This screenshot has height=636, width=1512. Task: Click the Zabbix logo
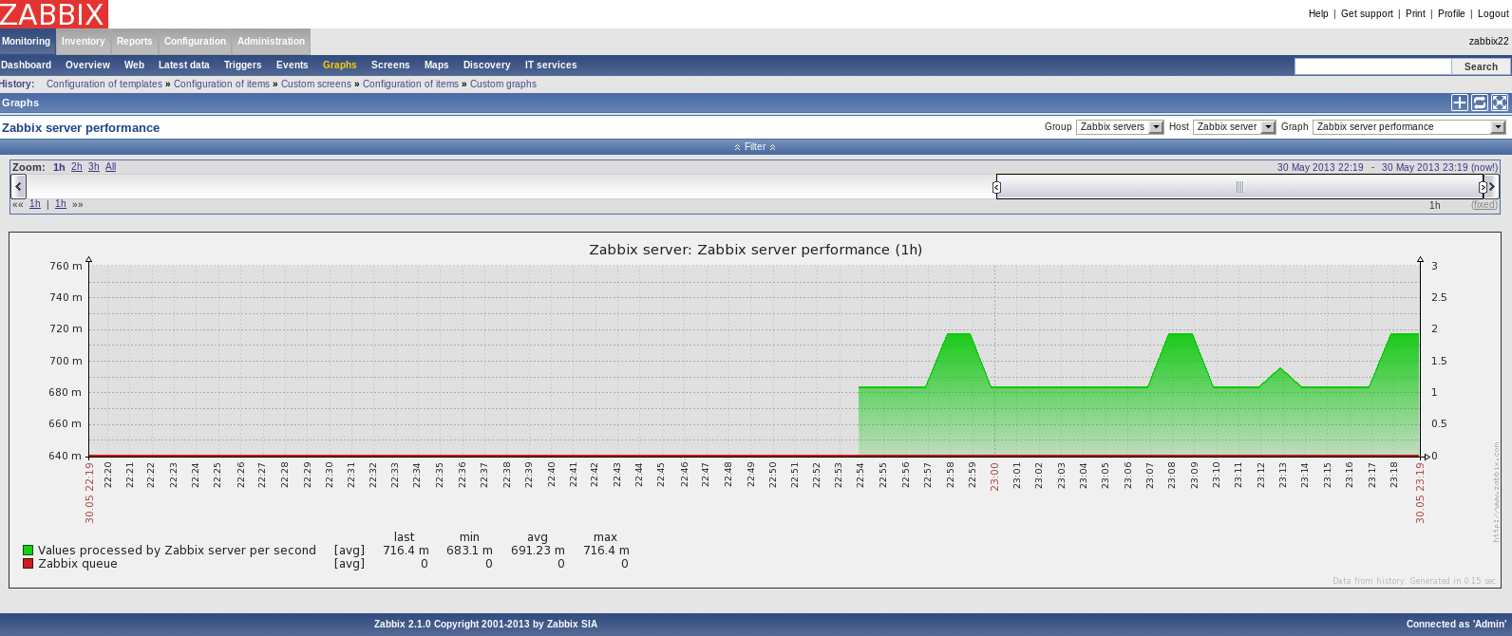(x=54, y=14)
